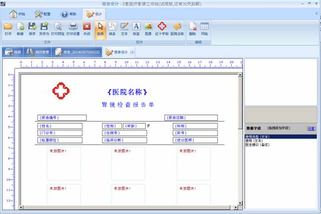Click the {门诊号} field box

[60, 133]
